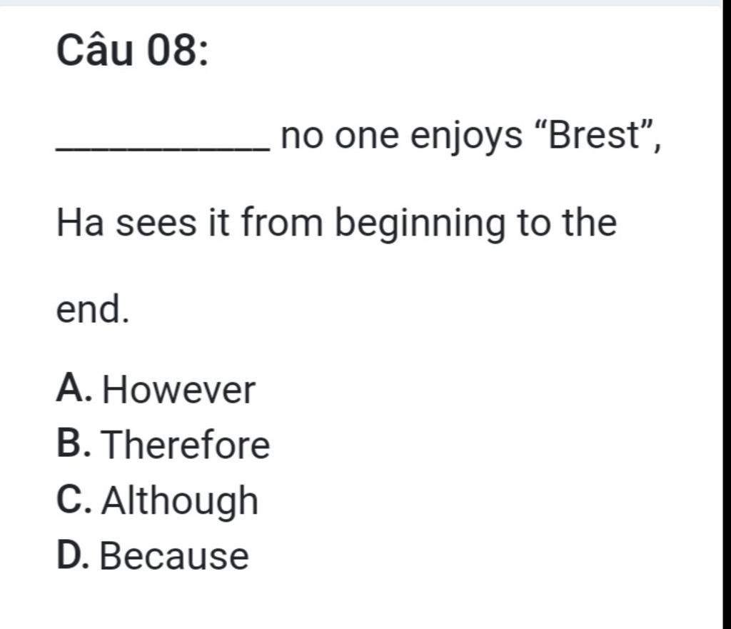Click the final word end.
731x629 pixels.
pyautogui.click(x=92, y=308)
